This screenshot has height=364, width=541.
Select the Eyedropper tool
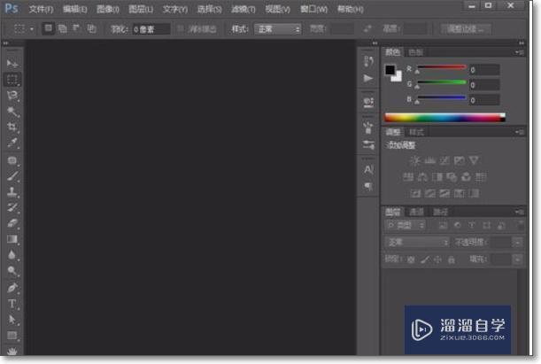click(x=12, y=143)
